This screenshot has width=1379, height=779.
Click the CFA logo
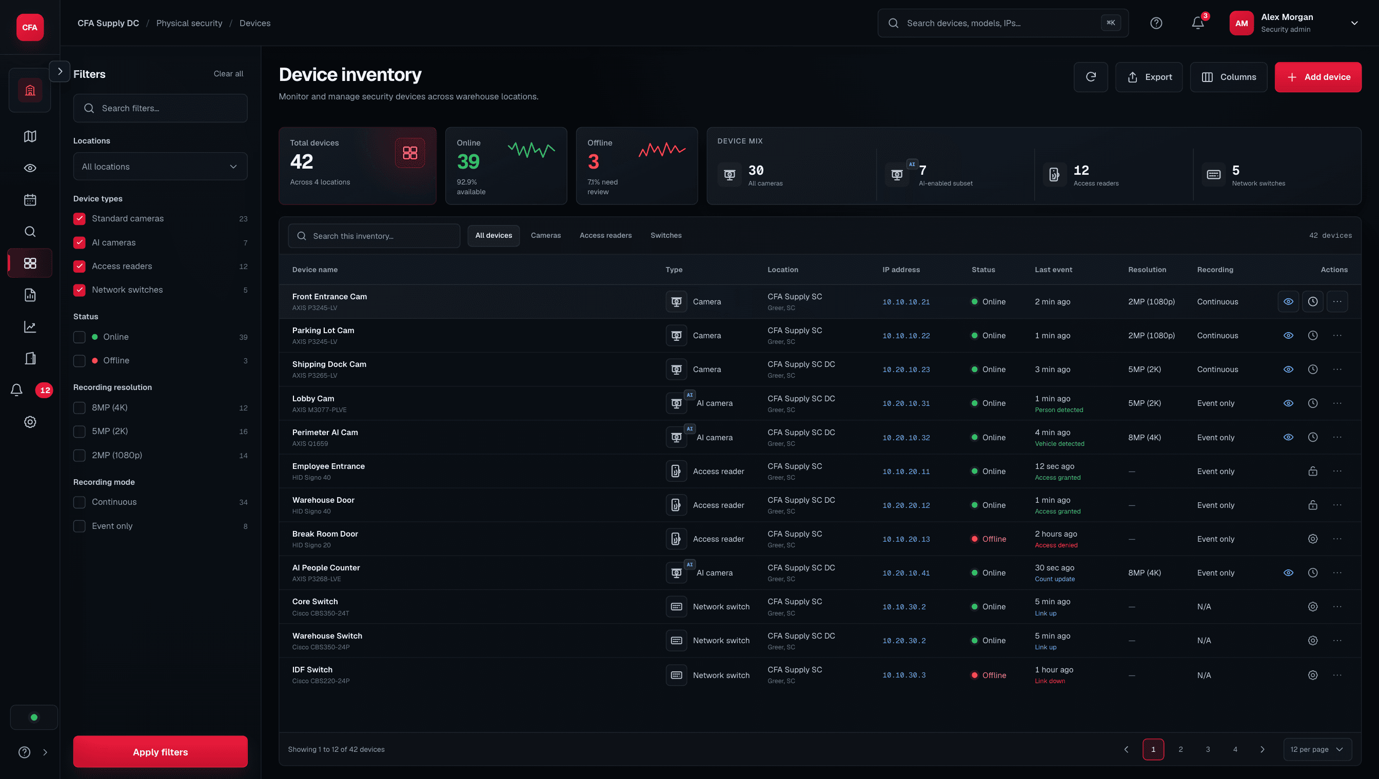pyautogui.click(x=30, y=27)
